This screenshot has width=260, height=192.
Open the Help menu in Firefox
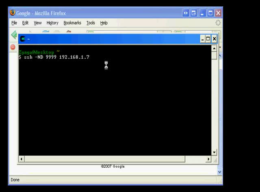coord(104,23)
